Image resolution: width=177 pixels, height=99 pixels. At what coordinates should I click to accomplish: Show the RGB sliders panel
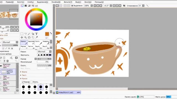coord(26,5)
